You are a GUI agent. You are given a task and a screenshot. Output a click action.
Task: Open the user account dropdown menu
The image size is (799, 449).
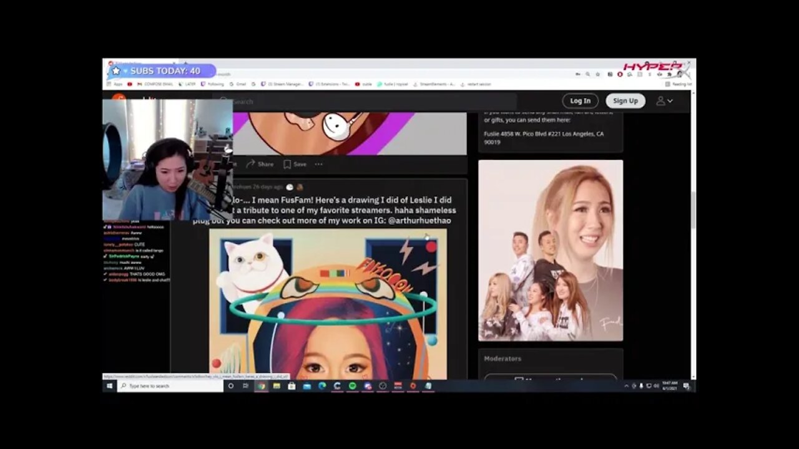pos(664,101)
